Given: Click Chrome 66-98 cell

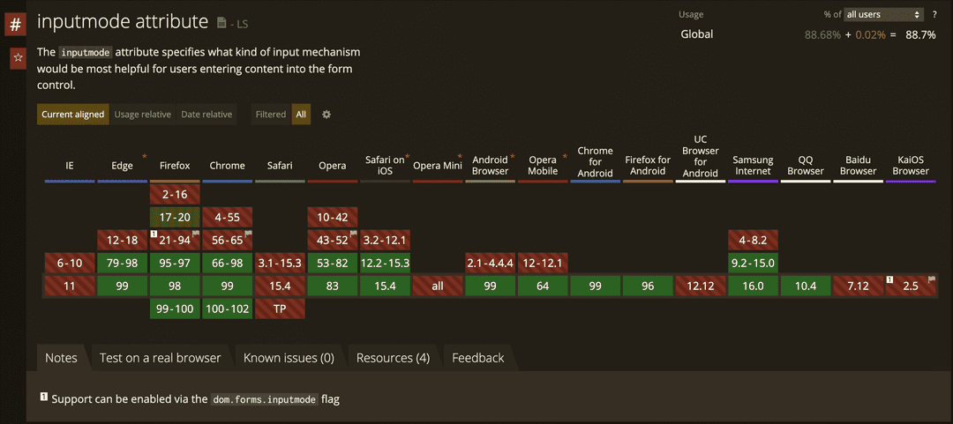Looking at the screenshot, I should pos(228,263).
